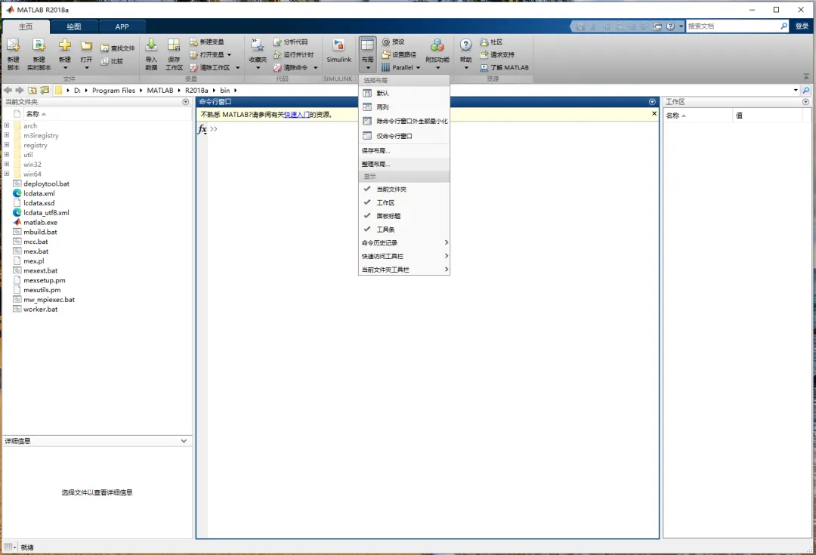Choose 整理布局... from the layout menu
Screen dimensions: 816x555
point(403,164)
